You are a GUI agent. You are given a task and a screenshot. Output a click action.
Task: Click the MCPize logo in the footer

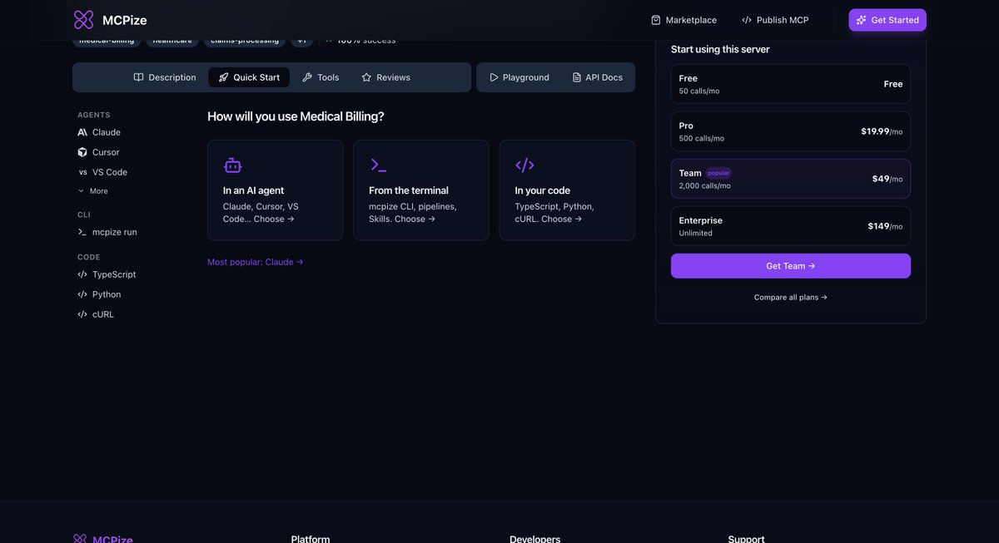(x=103, y=539)
